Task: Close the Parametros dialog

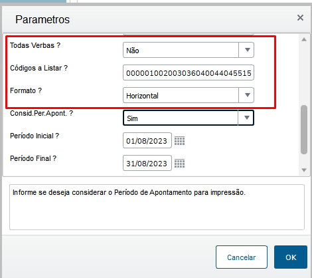Action: pyautogui.click(x=300, y=18)
